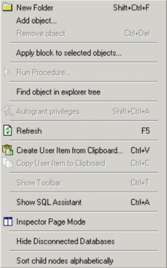Choose Create User Item from Clipboard... text
The height and width of the screenshot is (268, 167).
coord(70,150)
